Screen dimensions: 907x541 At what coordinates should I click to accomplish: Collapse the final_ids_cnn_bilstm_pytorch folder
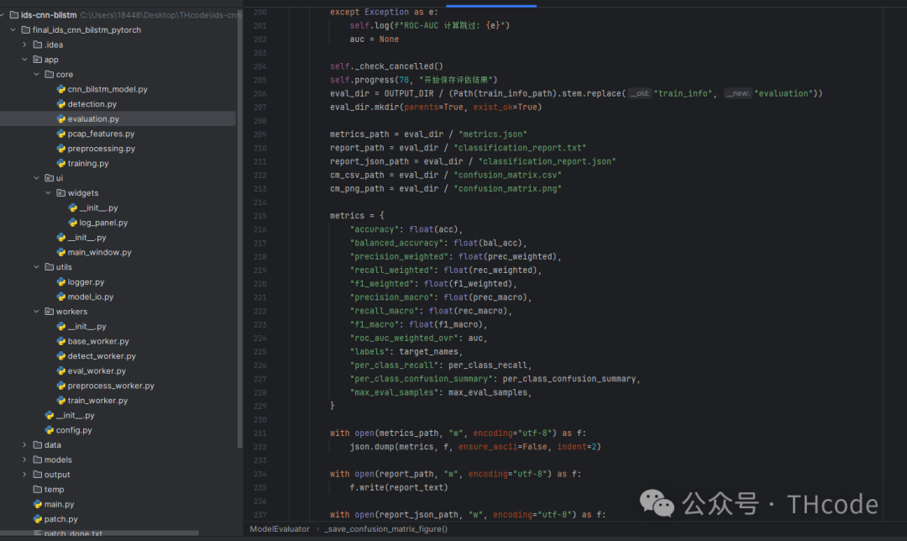pos(13,29)
